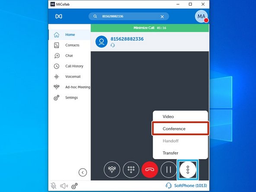
Task: Click the Minimize Call green bar
Action: pos(150,28)
